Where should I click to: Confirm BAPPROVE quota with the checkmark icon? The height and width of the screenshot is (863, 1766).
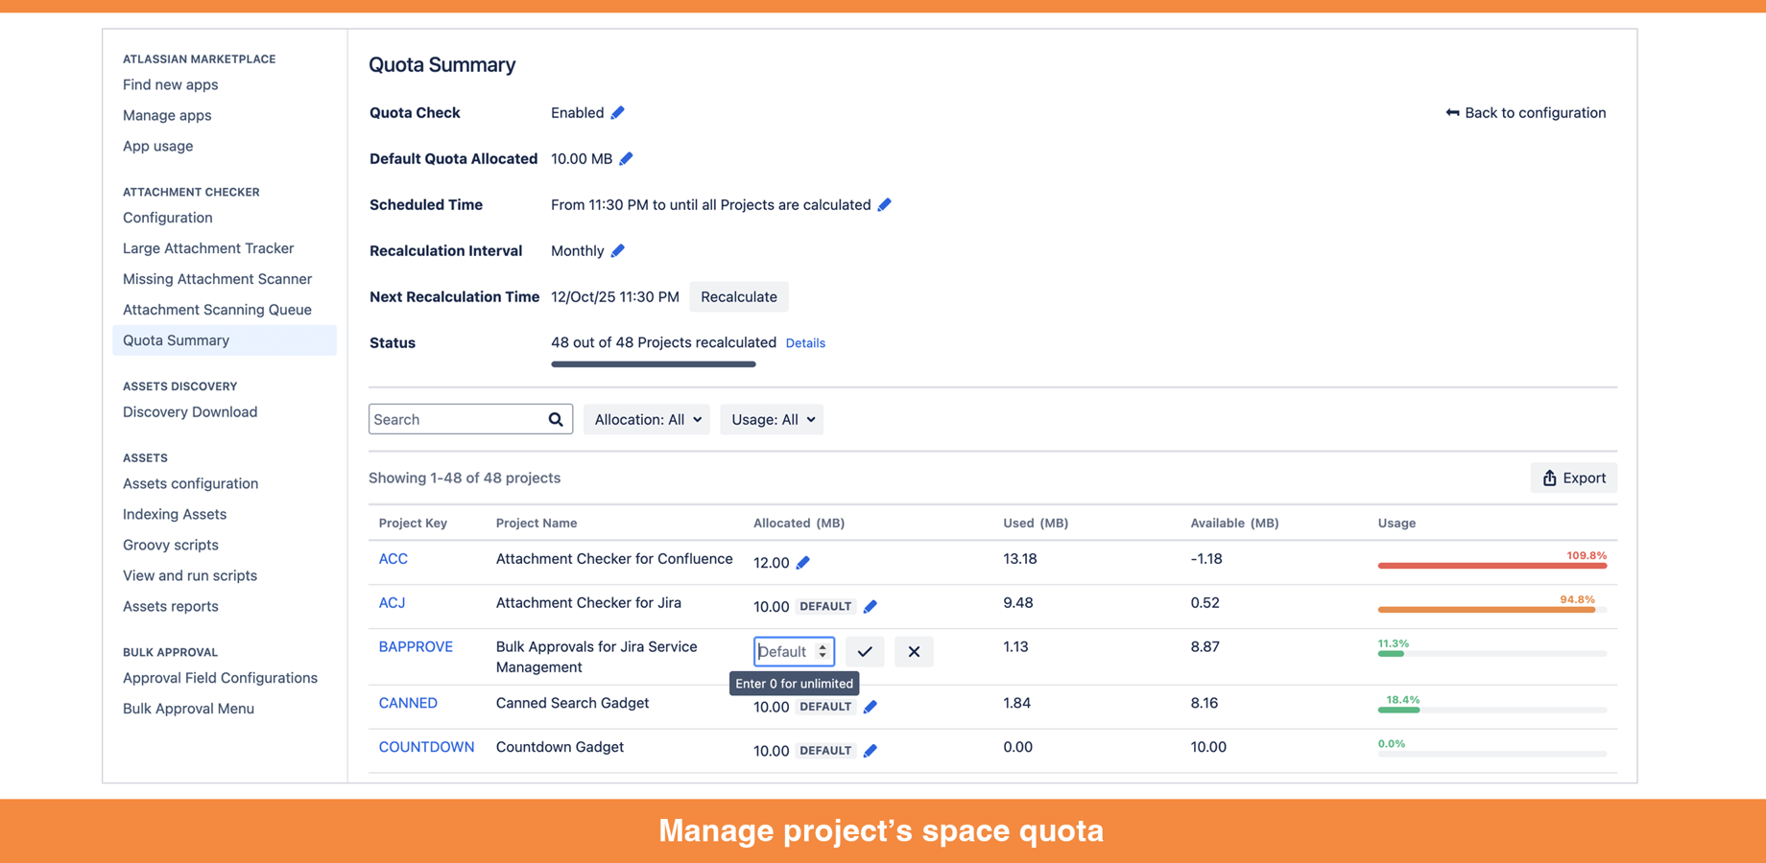[x=864, y=651]
